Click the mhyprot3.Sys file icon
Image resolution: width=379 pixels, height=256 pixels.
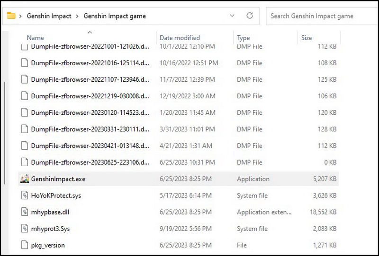point(25,229)
